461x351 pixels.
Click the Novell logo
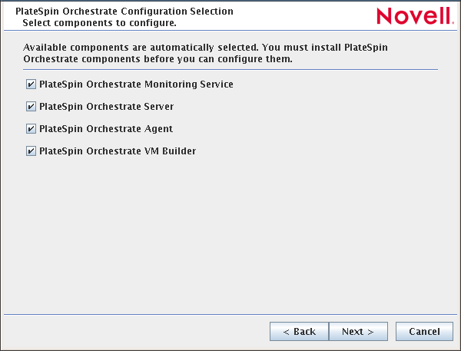coord(410,15)
